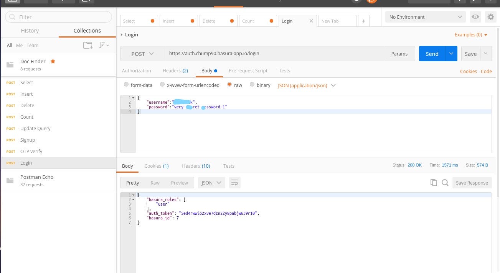
Task: Expand the Login request description triangle
Action: [122, 34]
